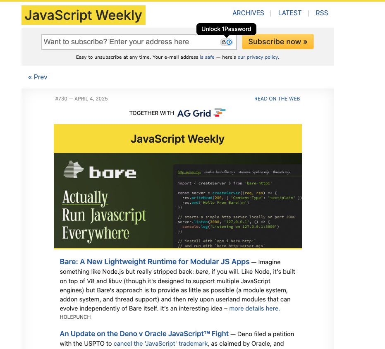Click the 'Unlock 1Password' tooltip
The width and height of the screenshot is (385, 349).
tap(226, 29)
